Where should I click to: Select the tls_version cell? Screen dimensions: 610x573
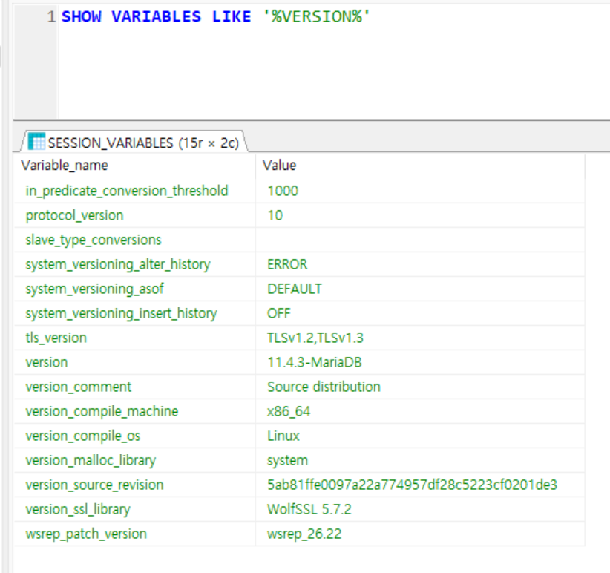[134, 338]
